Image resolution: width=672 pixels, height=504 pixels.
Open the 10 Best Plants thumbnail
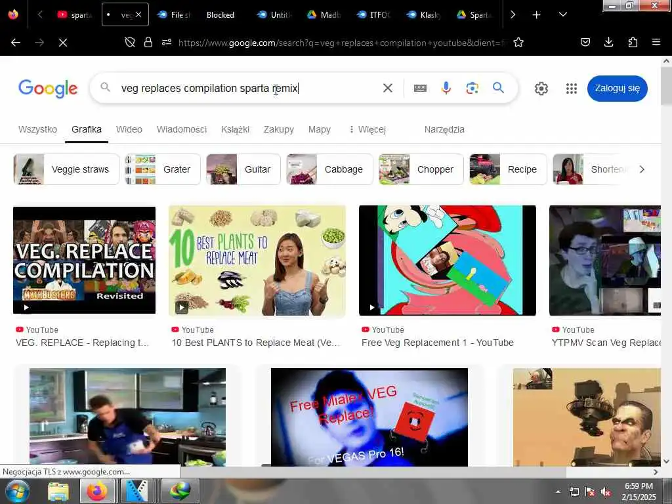tap(257, 261)
